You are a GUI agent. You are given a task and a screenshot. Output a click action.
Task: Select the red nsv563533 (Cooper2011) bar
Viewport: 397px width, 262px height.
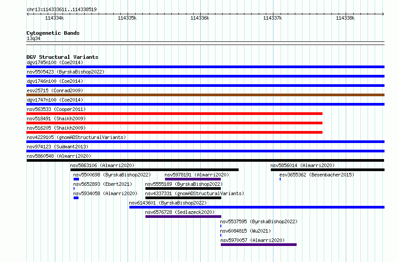(174, 114)
